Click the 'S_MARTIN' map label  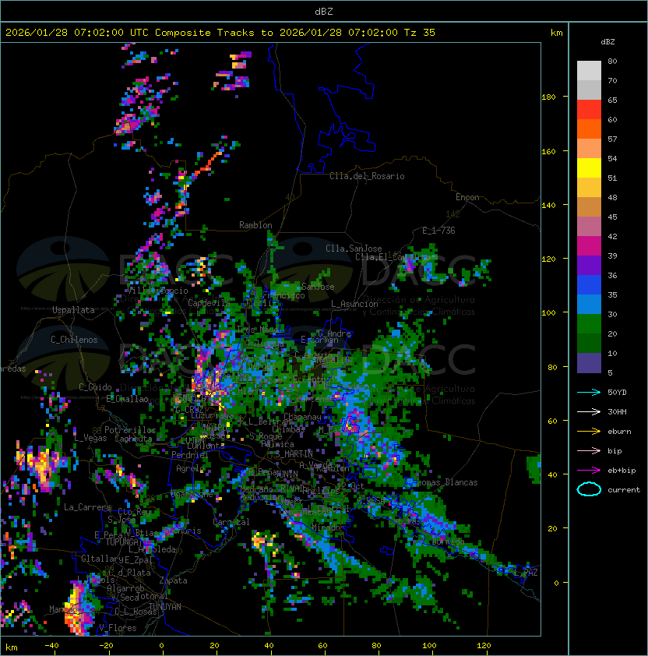pyautogui.click(x=294, y=454)
